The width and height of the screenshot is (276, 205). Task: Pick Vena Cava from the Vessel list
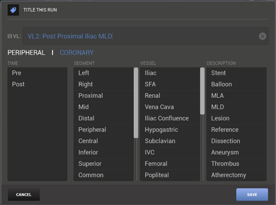coord(170,107)
